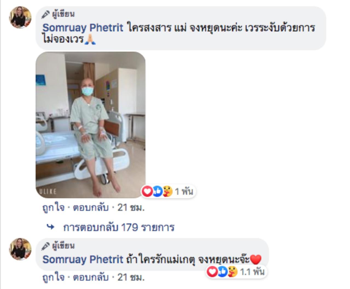Reply to the second comment with ตอบกลับ
This screenshot has height=289, width=350.
[x=91, y=278]
